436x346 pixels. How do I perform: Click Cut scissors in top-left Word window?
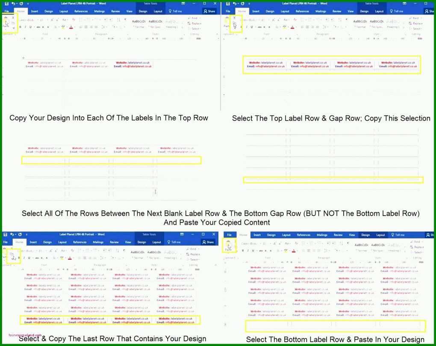click(x=13, y=18)
